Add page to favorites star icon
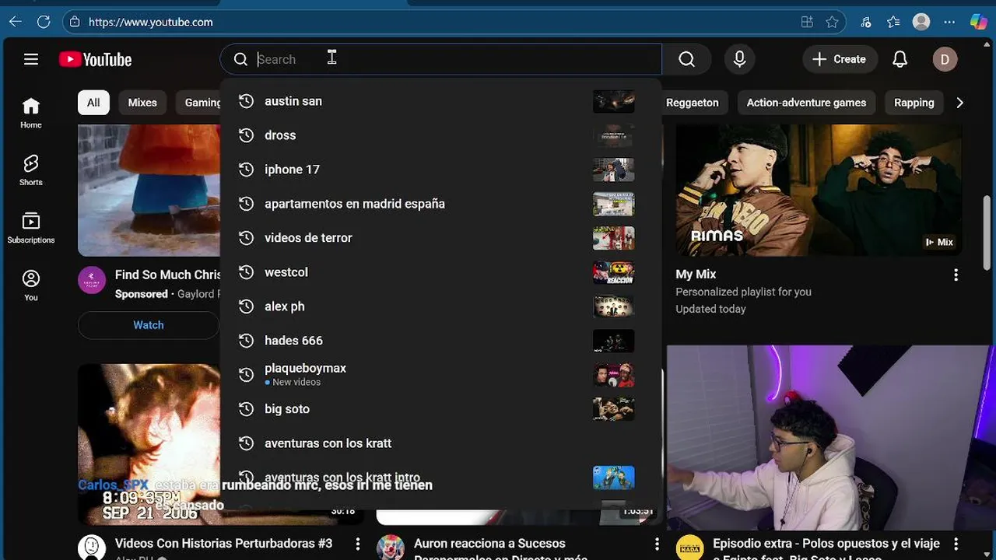996x560 pixels. click(x=832, y=22)
